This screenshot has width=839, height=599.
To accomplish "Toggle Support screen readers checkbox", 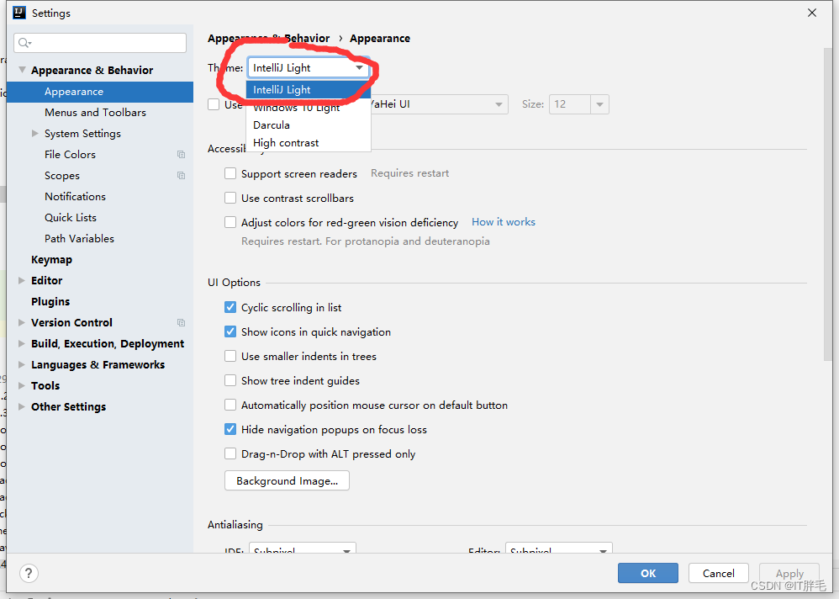I will click(x=230, y=173).
